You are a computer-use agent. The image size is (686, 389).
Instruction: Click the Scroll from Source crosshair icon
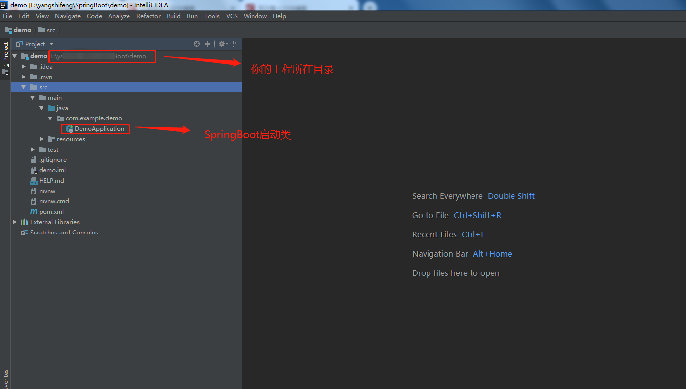click(x=197, y=44)
